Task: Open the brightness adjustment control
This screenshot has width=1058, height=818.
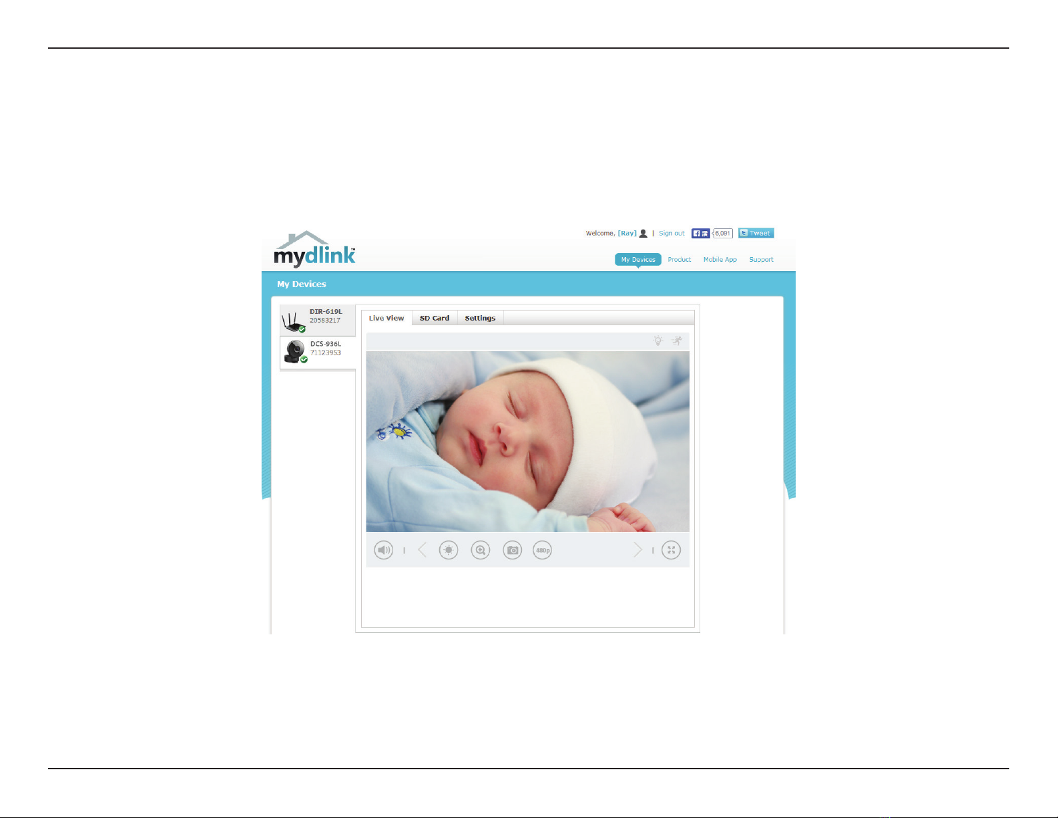Action: point(449,550)
